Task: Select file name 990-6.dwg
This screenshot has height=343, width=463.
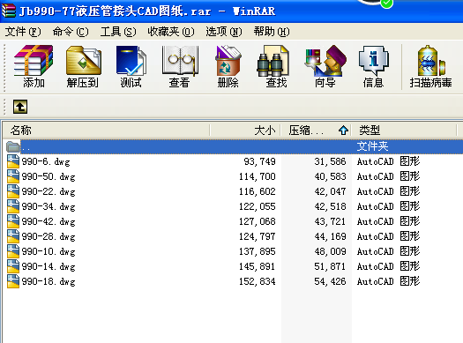Action: (46, 161)
